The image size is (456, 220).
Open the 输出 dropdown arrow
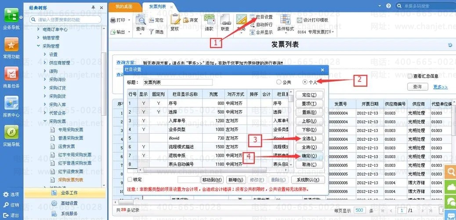tap(129, 32)
